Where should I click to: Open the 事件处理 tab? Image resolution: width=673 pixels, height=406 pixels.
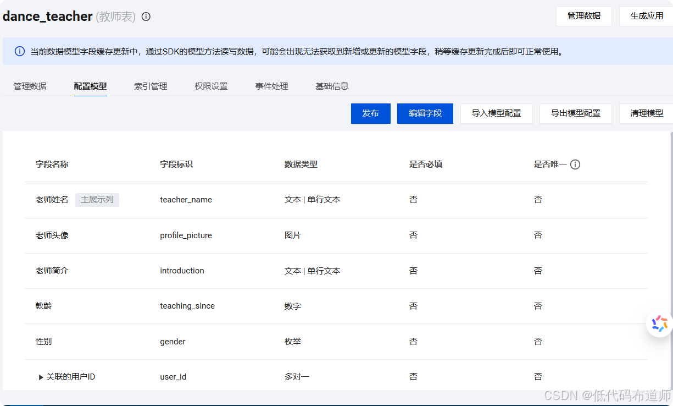[x=271, y=86]
